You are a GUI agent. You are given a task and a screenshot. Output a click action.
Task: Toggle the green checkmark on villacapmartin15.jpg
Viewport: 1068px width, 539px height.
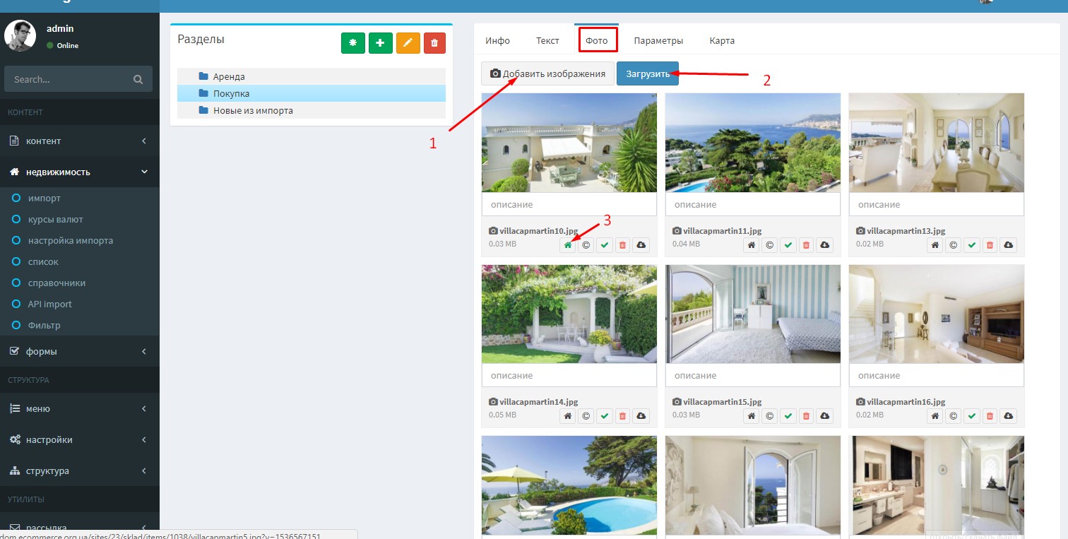788,416
